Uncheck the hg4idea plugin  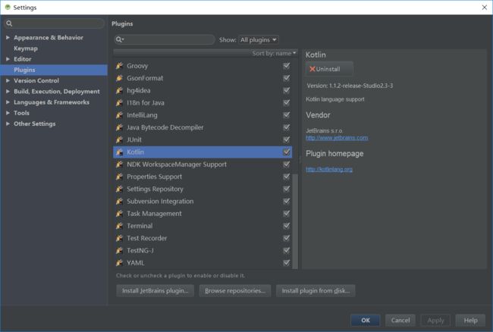286,90
